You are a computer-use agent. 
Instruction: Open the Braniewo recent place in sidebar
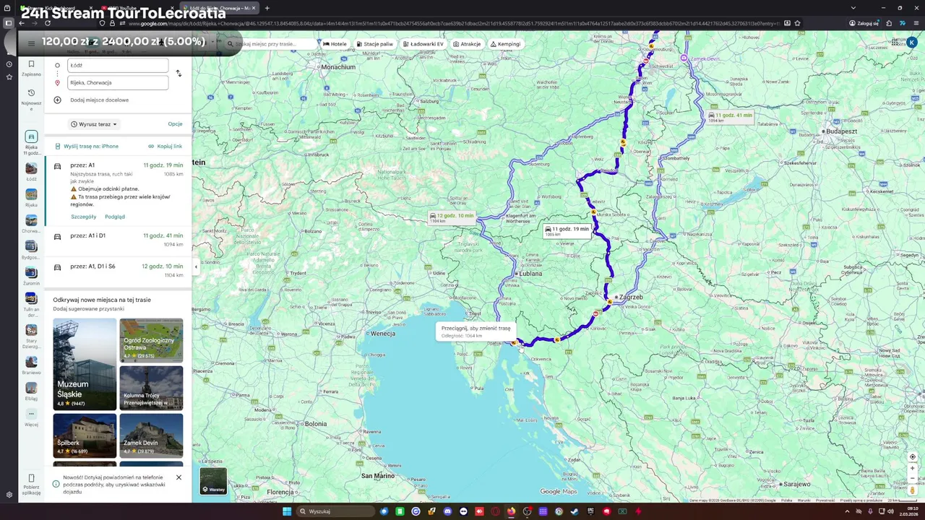[x=31, y=362]
